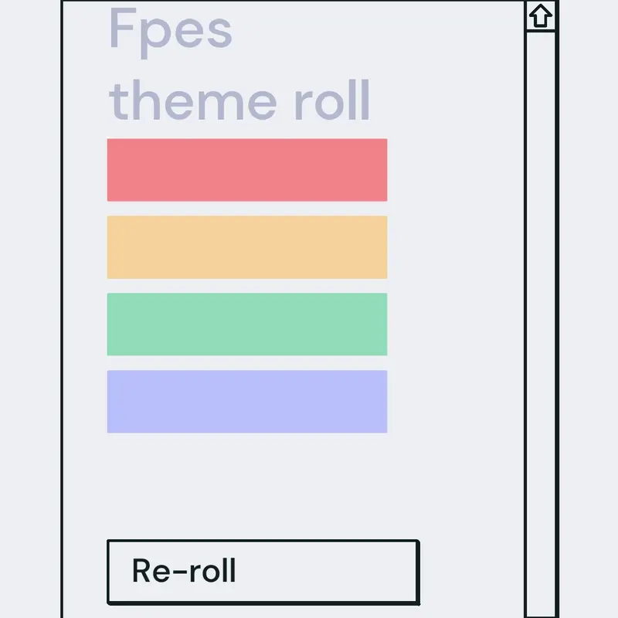Select the green color swatch
This screenshot has width=618, height=618.
[x=247, y=324]
